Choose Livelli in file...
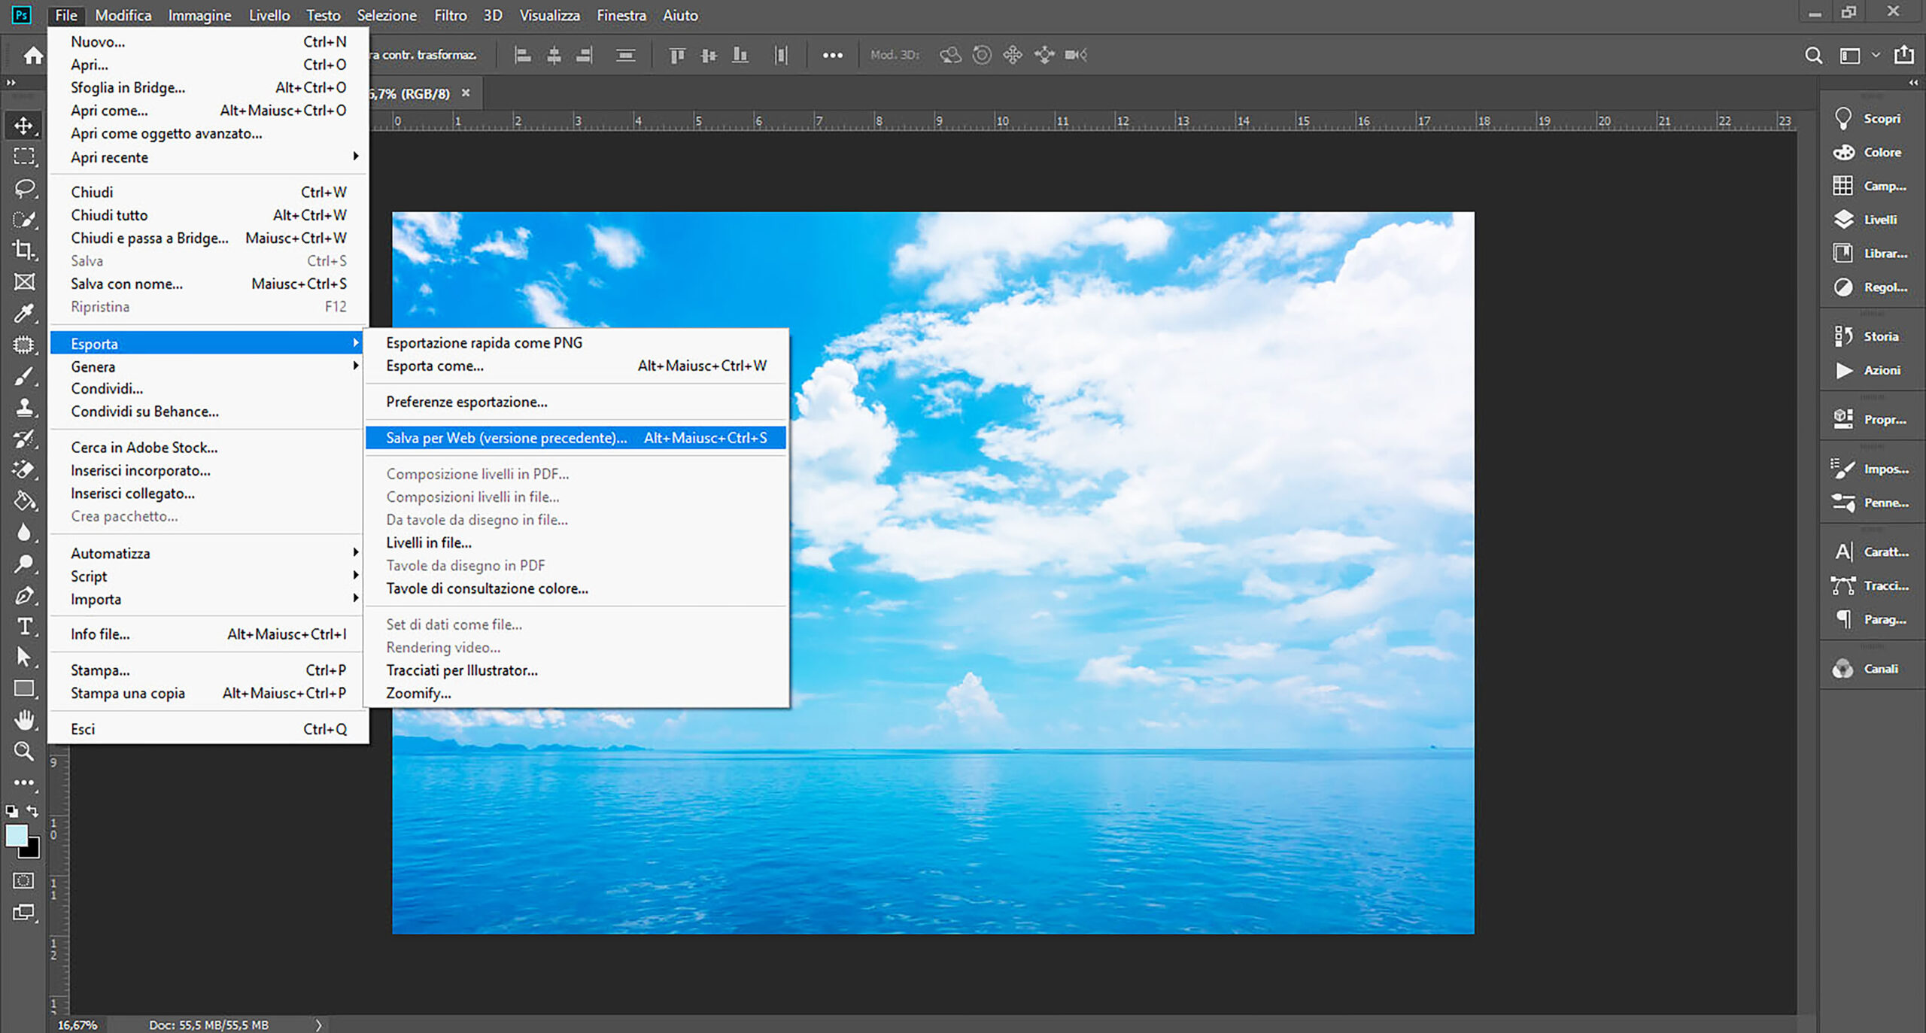 pos(576,542)
